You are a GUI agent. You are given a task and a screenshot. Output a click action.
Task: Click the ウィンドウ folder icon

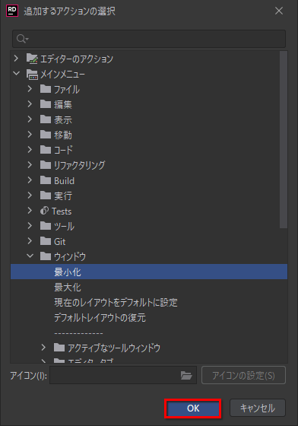coord(46,256)
